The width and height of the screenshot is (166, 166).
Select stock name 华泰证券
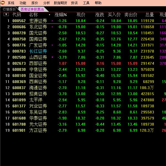pos(38,118)
